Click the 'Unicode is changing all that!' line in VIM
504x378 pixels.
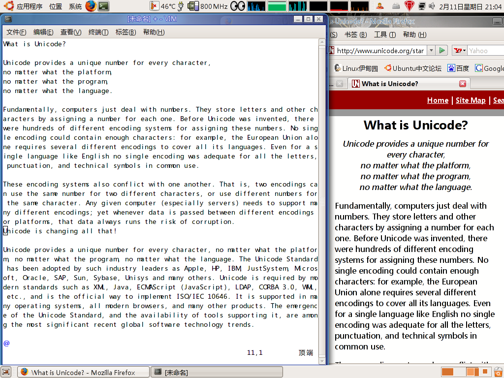pyautogui.click(x=60, y=231)
